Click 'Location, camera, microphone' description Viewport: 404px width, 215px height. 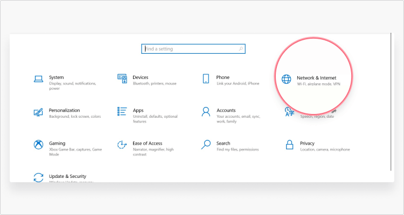point(325,149)
